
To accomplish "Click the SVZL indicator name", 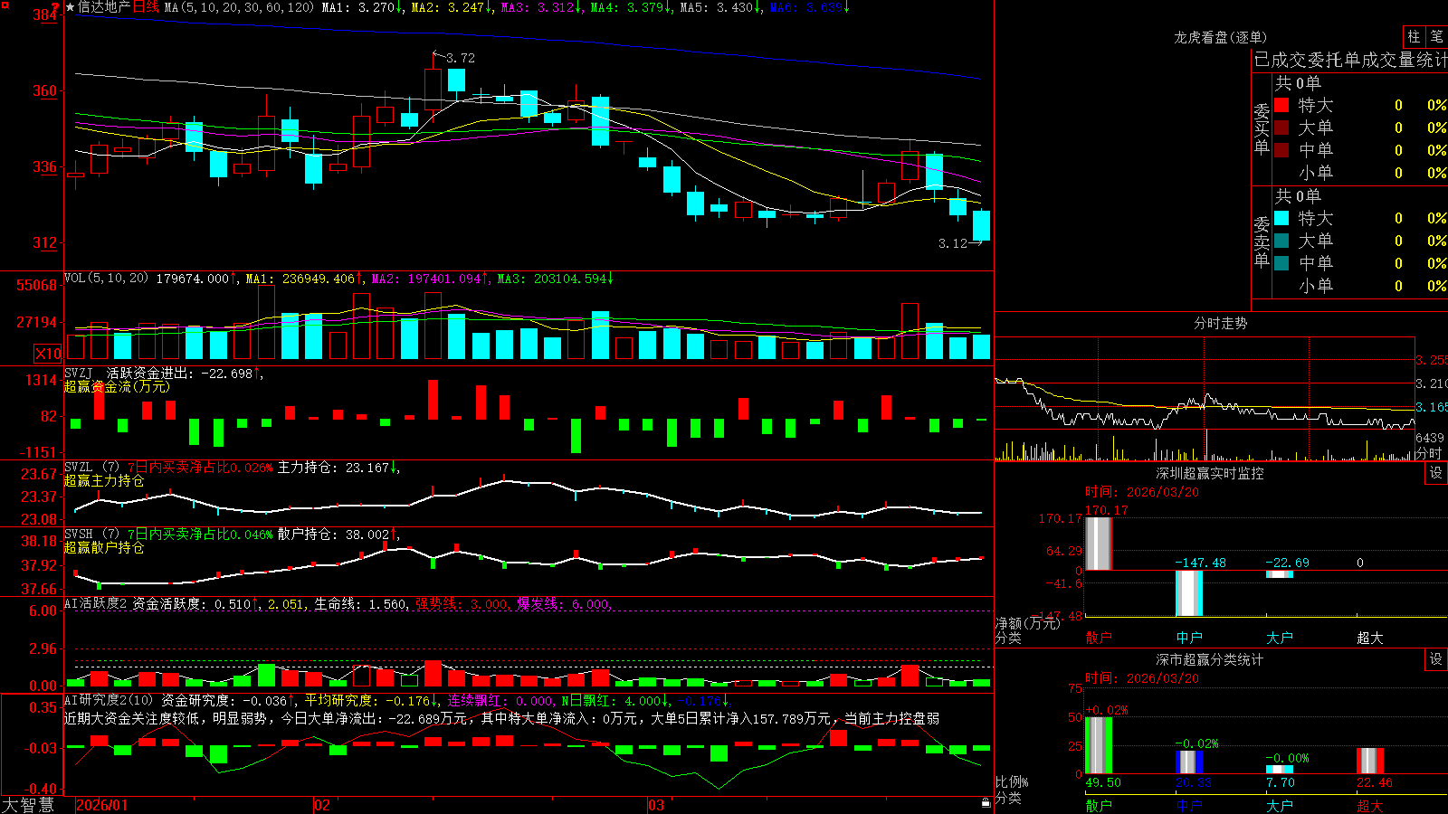I will pos(79,467).
